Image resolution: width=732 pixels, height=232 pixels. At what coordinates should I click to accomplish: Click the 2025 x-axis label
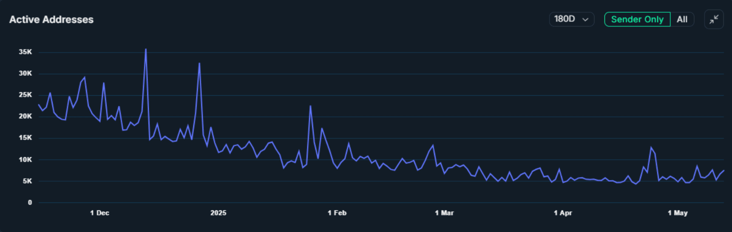(218, 213)
